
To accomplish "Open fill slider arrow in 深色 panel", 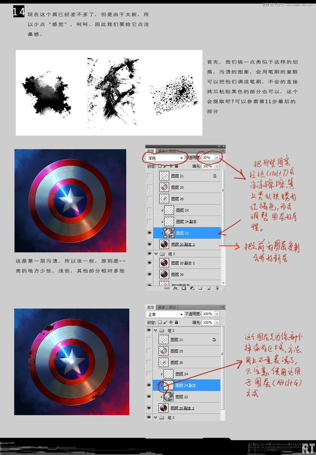I will [x=217, y=166].
